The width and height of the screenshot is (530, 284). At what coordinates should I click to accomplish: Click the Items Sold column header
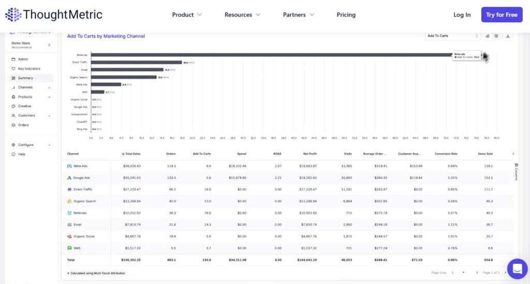(x=485, y=154)
